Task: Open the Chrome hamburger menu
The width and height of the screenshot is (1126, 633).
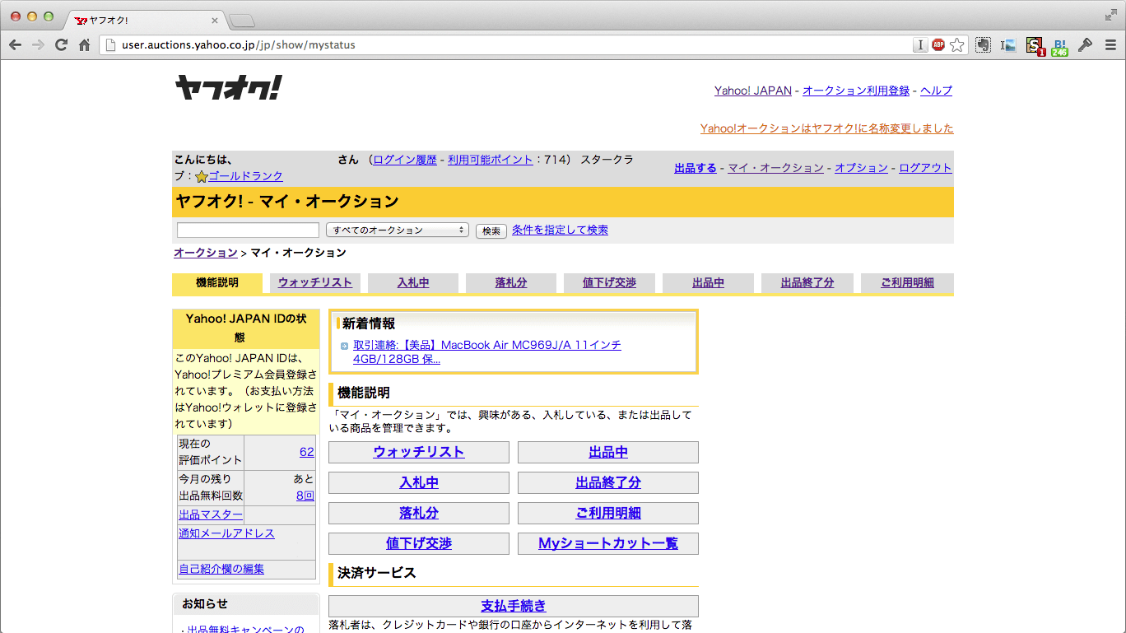Action: click(x=1111, y=45)
